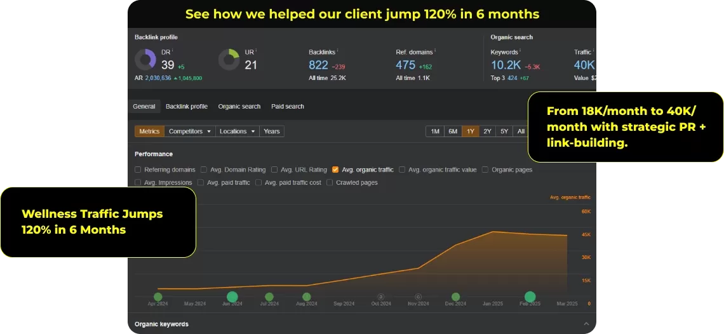Switch to the Organic search tab
This screenshot has width=724, height=334.
pos(239,107)
